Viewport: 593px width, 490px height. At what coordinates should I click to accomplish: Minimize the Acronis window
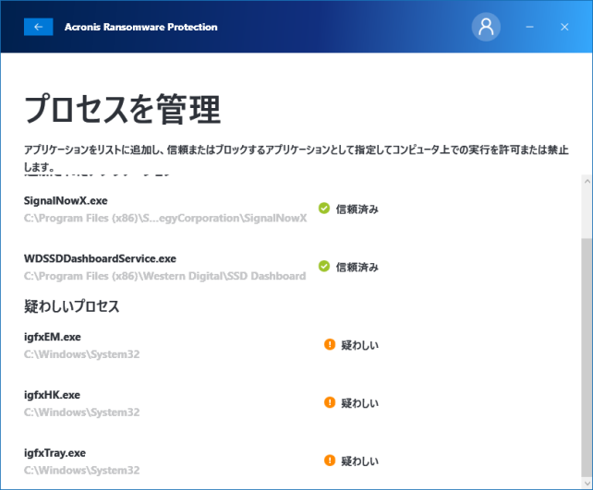529,27
